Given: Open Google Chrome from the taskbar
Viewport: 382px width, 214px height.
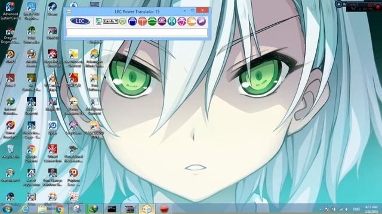Looking at the screenshot, I should pos(60,209).
